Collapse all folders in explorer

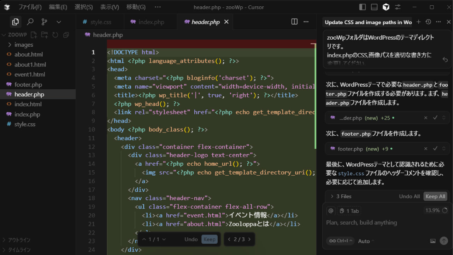tap(66, 35)
